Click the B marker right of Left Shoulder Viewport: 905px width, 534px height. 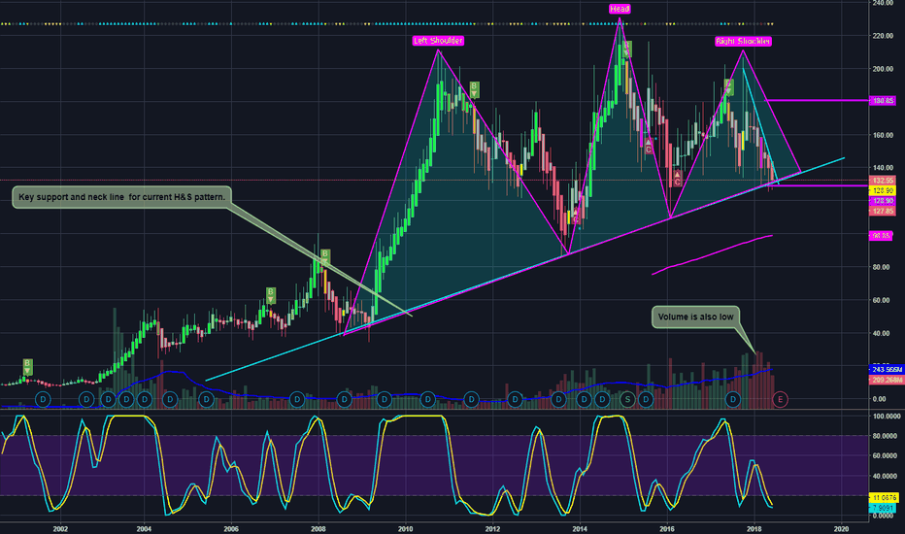[x=474, y=89]
